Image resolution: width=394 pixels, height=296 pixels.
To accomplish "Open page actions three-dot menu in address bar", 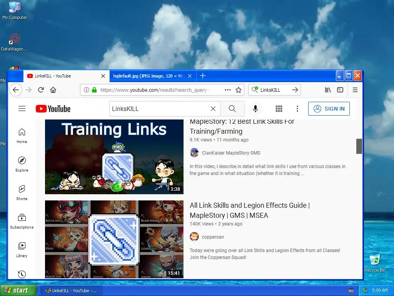I will pos(228,90).
